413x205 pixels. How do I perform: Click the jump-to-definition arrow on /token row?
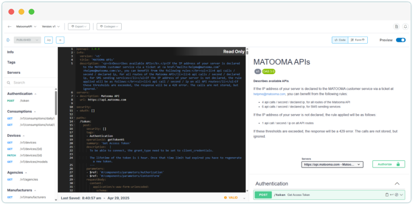[392, 195]
